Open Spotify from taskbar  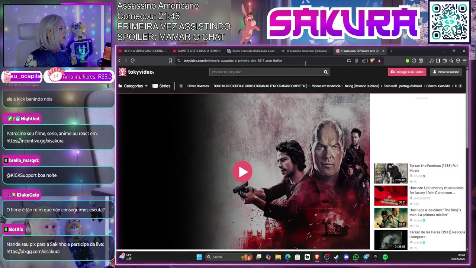click(x=385, y=257)
